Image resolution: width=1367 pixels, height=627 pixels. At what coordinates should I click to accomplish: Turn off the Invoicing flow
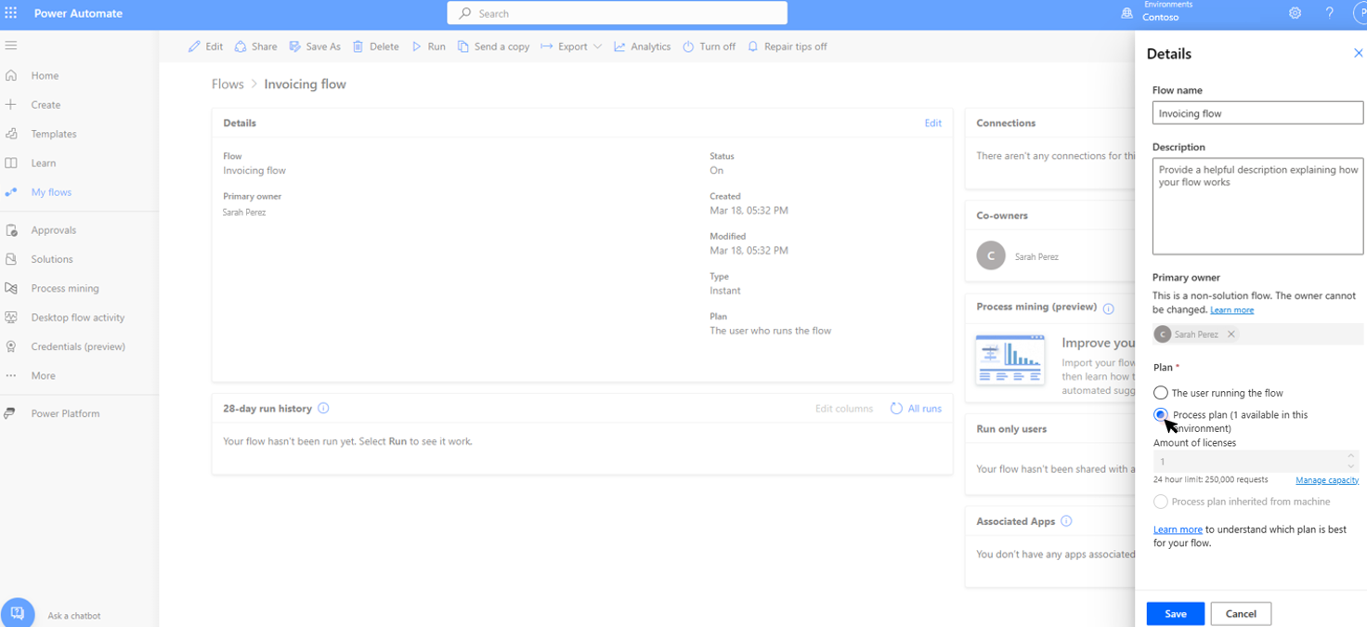pos(709,46)
